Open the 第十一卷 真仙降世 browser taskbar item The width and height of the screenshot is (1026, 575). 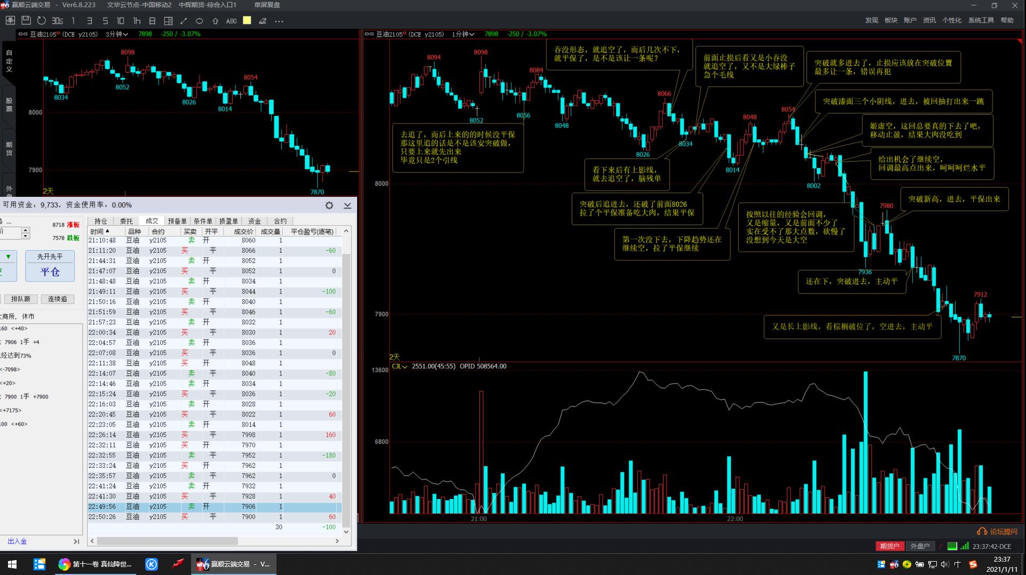pos(95,564)
